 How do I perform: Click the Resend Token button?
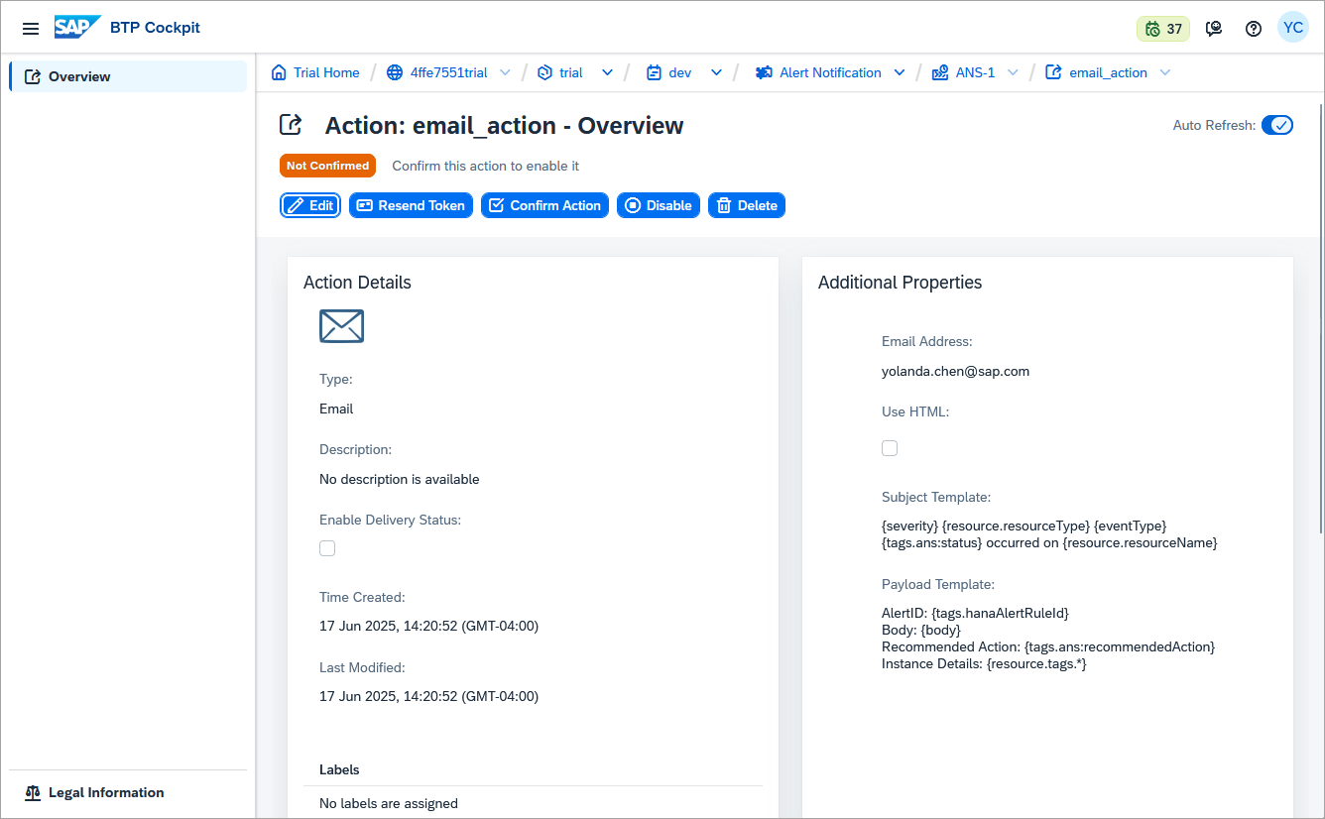click(x=411, y=205)
